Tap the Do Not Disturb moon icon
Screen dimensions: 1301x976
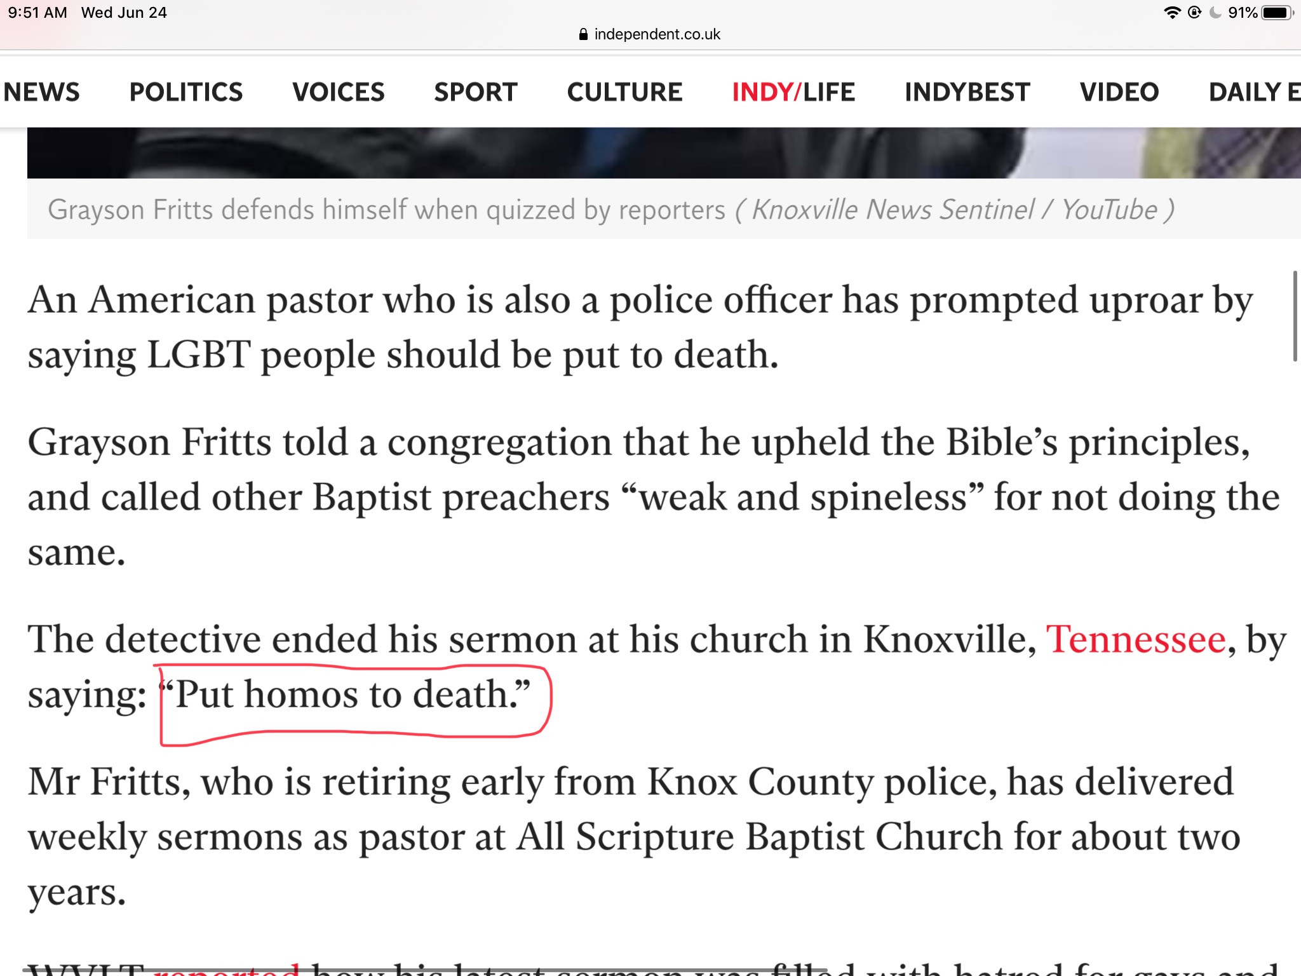(x=1215, y=13)
